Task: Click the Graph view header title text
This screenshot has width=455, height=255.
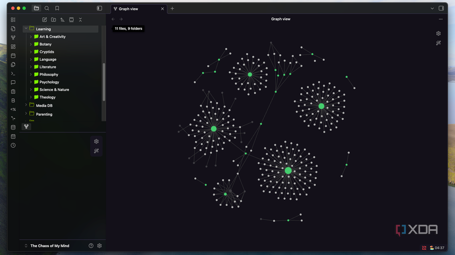Action: click(281, 19)
